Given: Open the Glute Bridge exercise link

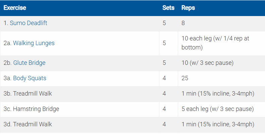Looking at the screenshot, I should pyautogui.click(x=29, y=63).
